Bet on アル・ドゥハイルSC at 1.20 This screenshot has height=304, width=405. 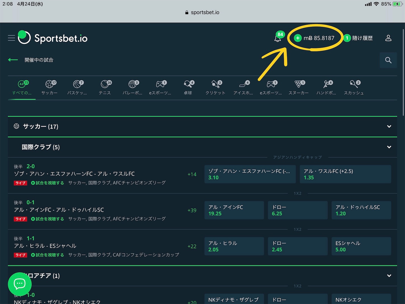[x=361, y=210]
